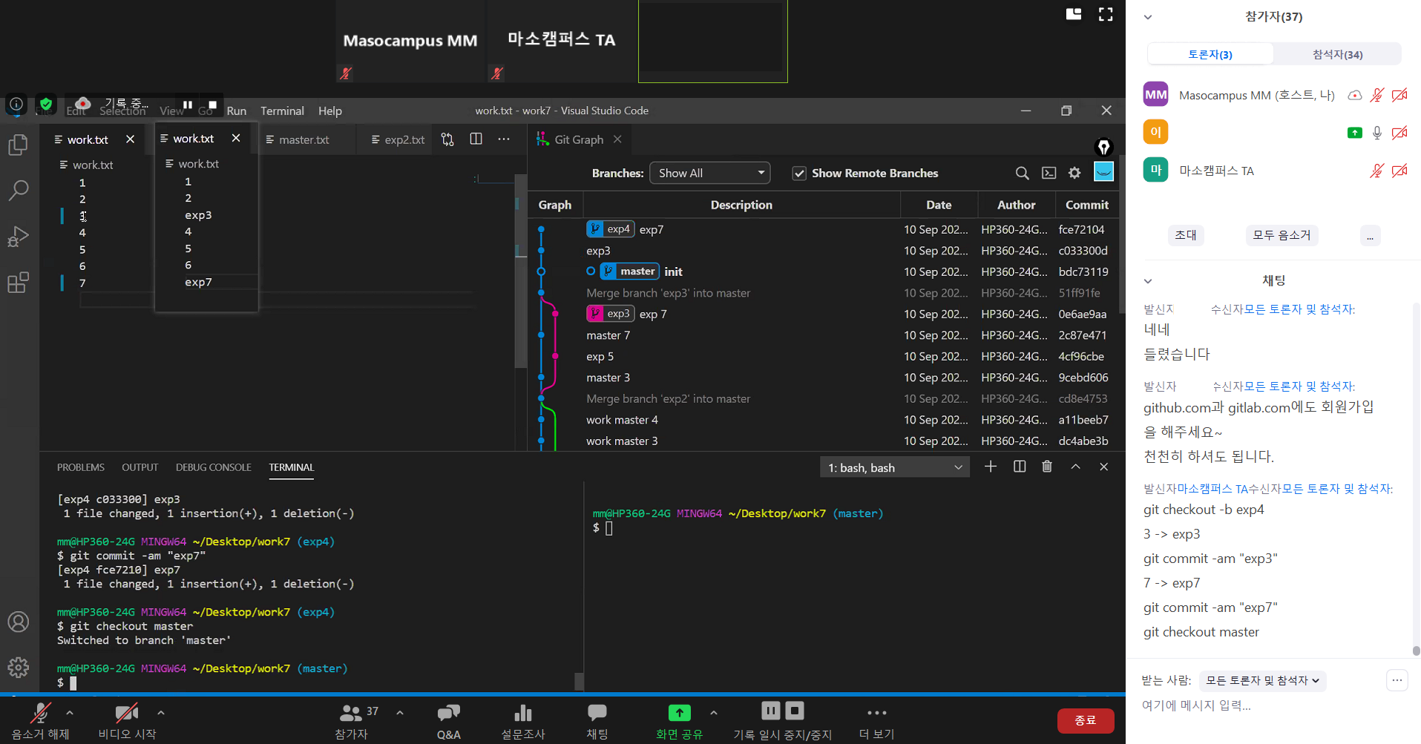
Task: Click the red end meeting button
Action: point(1085,720)
